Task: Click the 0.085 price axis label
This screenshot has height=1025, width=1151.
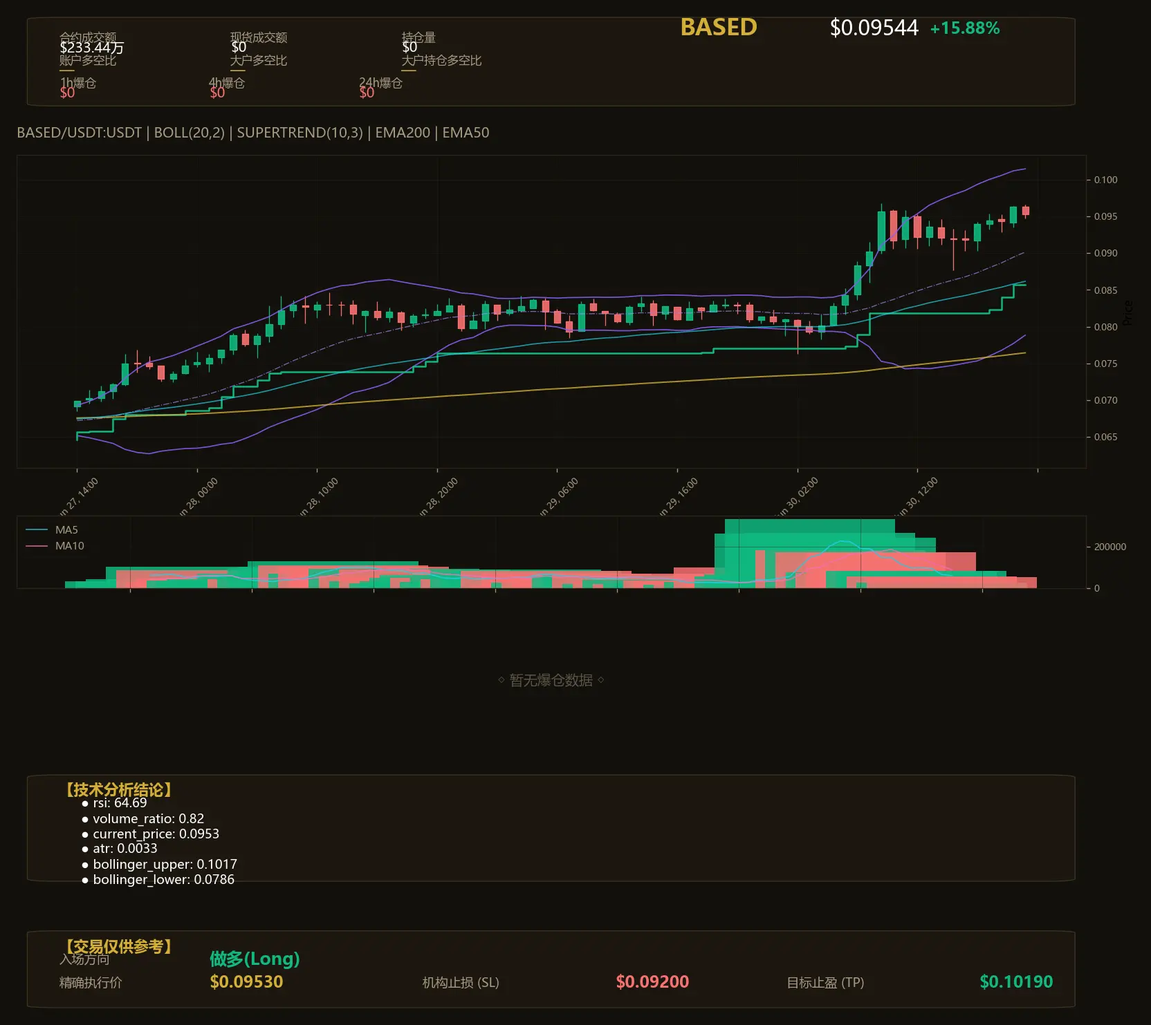Action: click(1105, 290)
